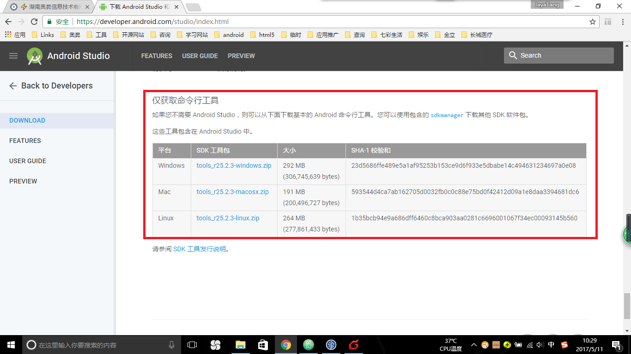Open the FEATURES top navigation item
The width and height of the screenshot is (631, 354).
(x=157, y=56)
